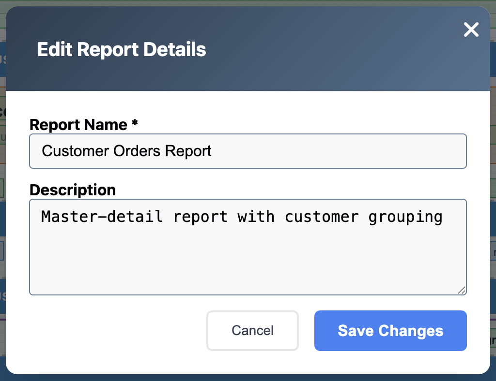The image size is (496, 381).
Task: Close the Edit Report Details dialog with the X
Action: coord(470,29)
